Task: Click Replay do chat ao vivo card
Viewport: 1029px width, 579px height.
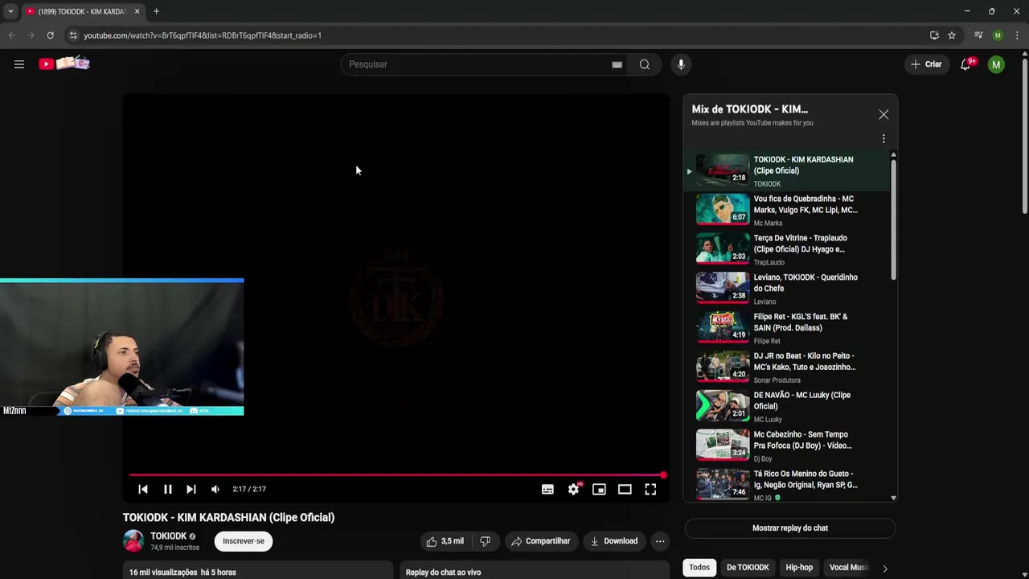Action: click(x=535, y=570)
